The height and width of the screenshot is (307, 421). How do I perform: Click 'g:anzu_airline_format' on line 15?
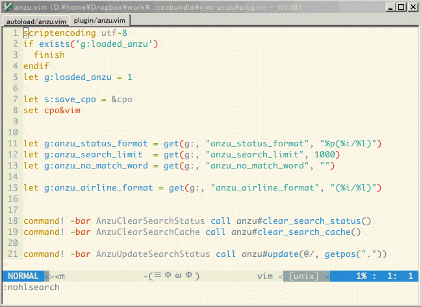coord(99,187)
